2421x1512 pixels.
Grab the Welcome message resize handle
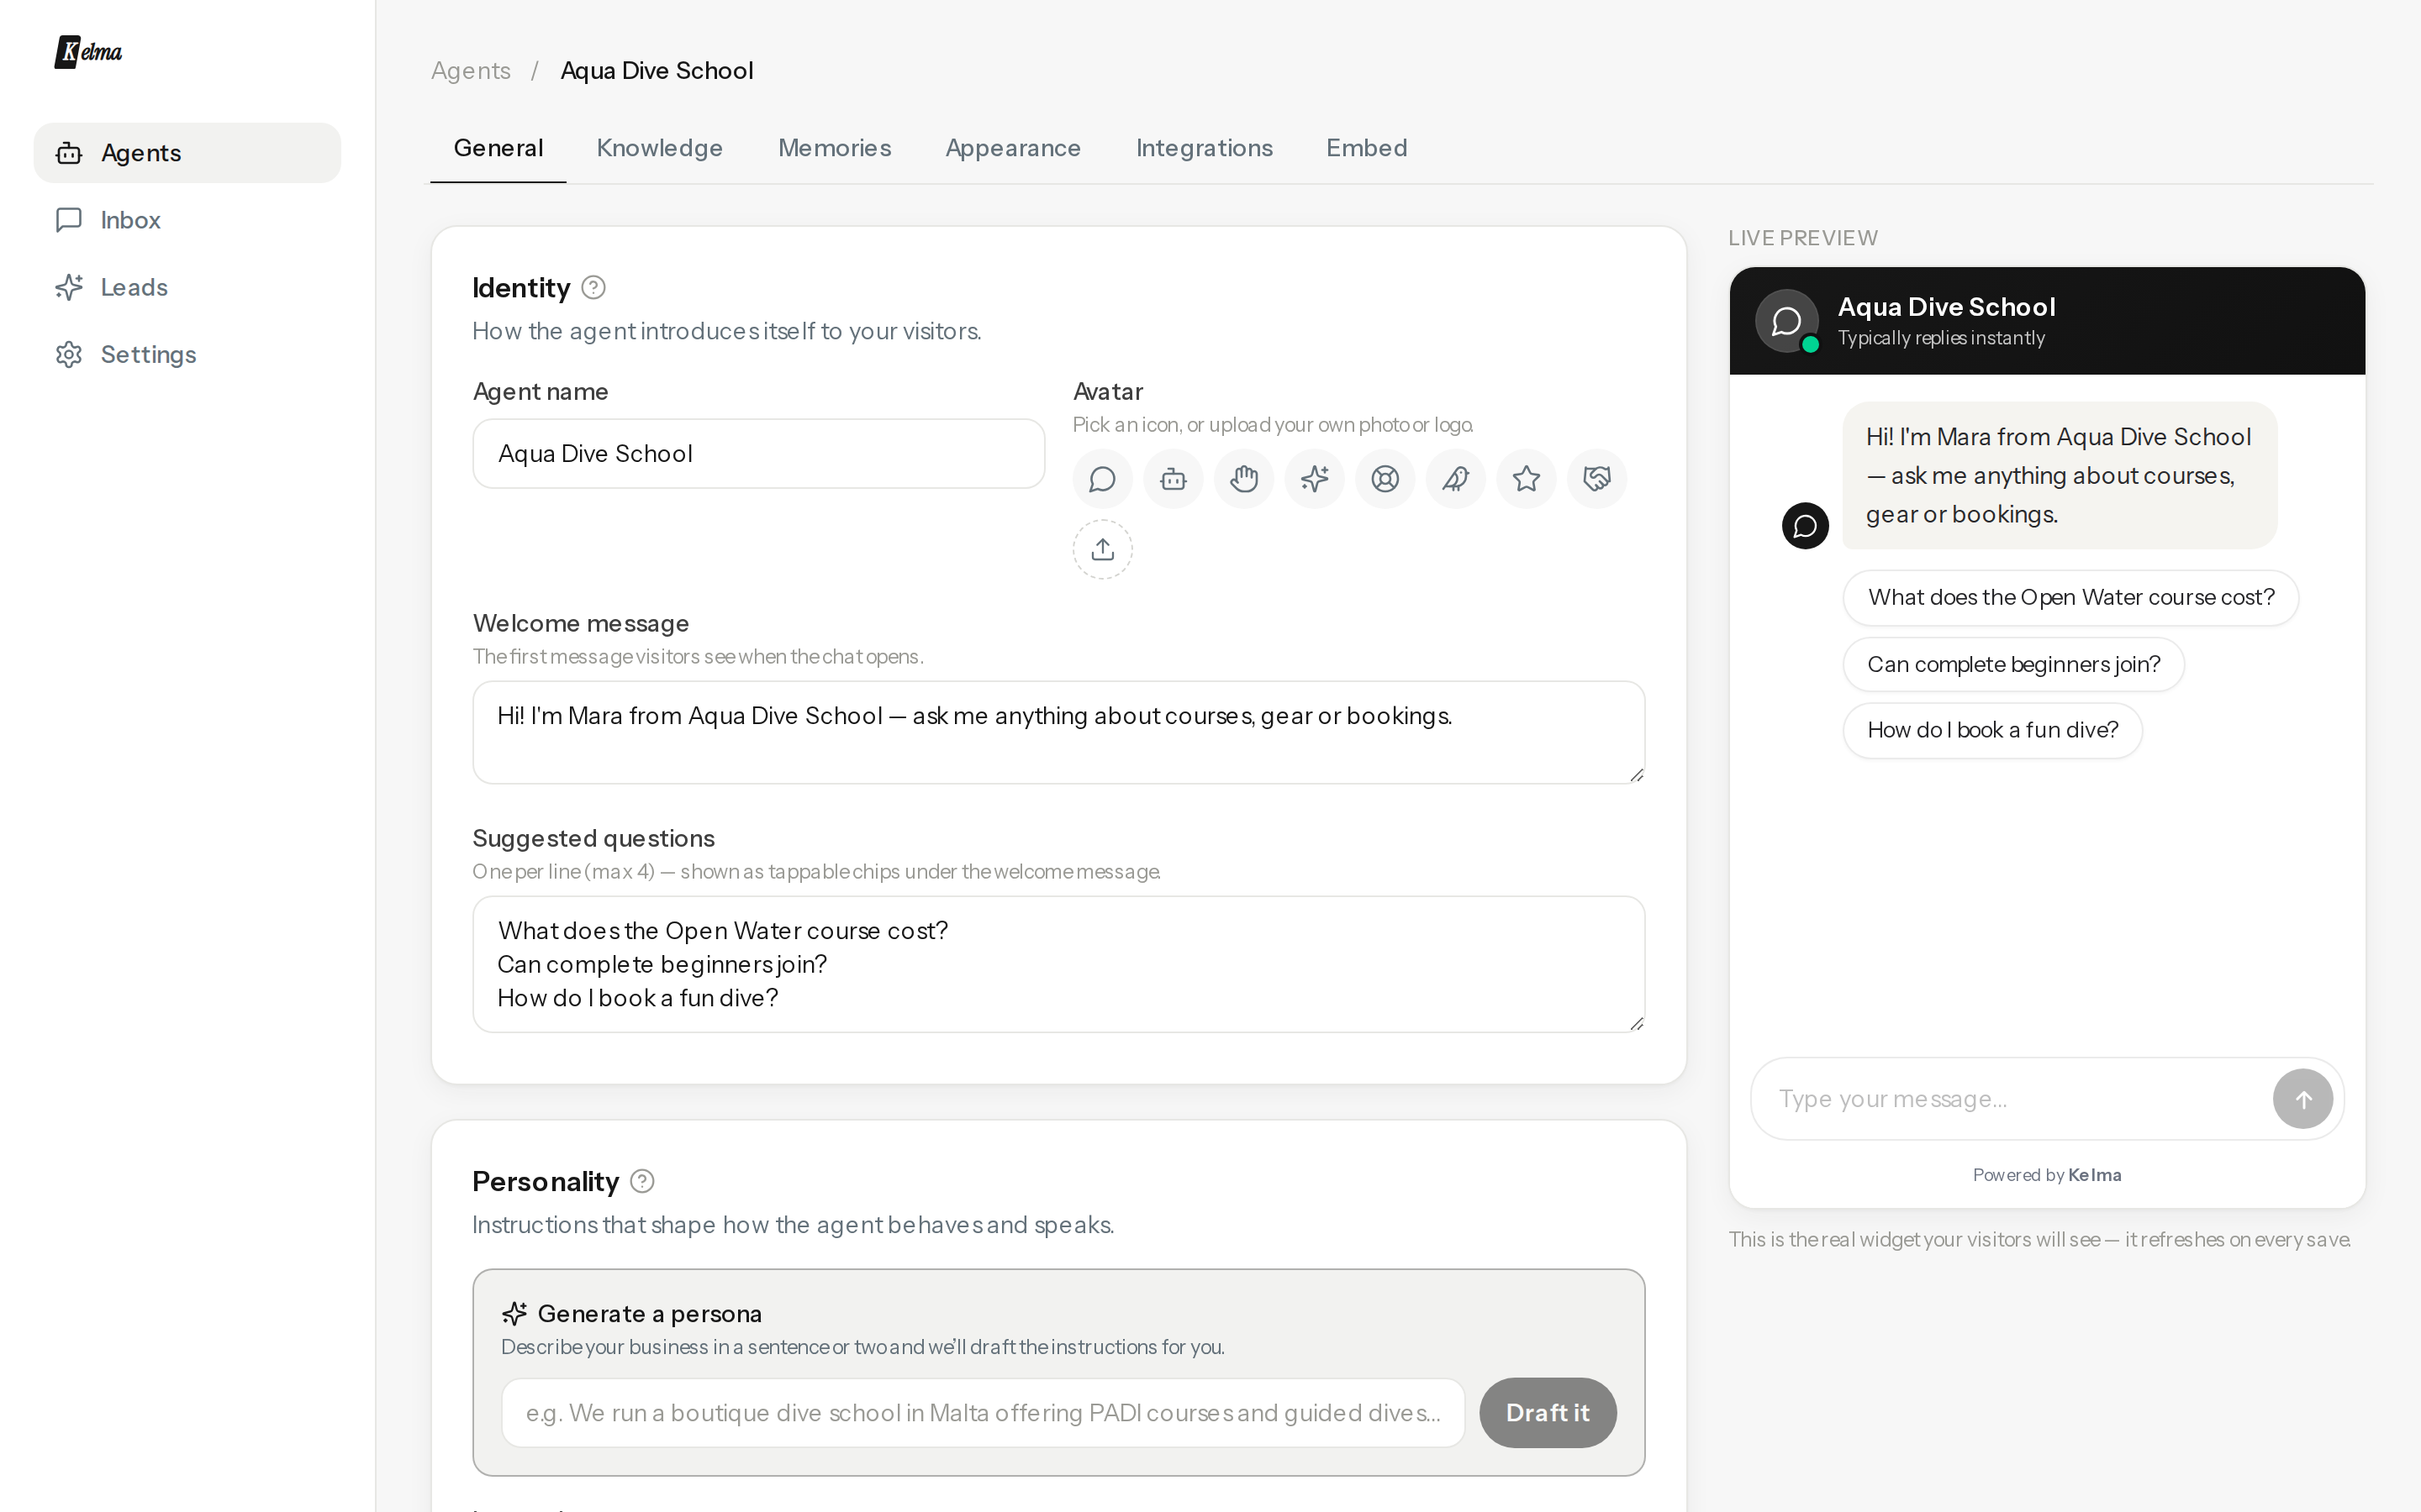[x=1637, y=775]
